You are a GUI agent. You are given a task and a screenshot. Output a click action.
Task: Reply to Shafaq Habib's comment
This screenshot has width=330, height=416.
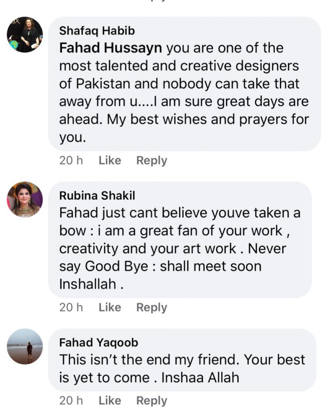tap(151, 160)
